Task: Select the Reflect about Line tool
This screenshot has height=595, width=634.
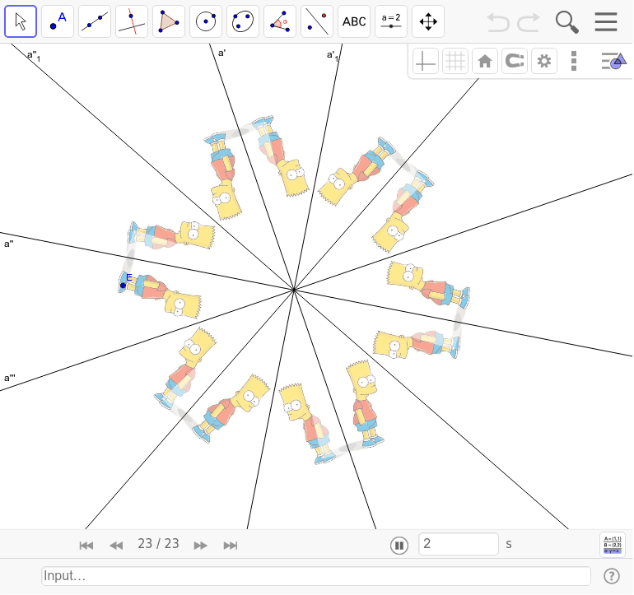Action: pyautogui.click(x=317, y=21)
